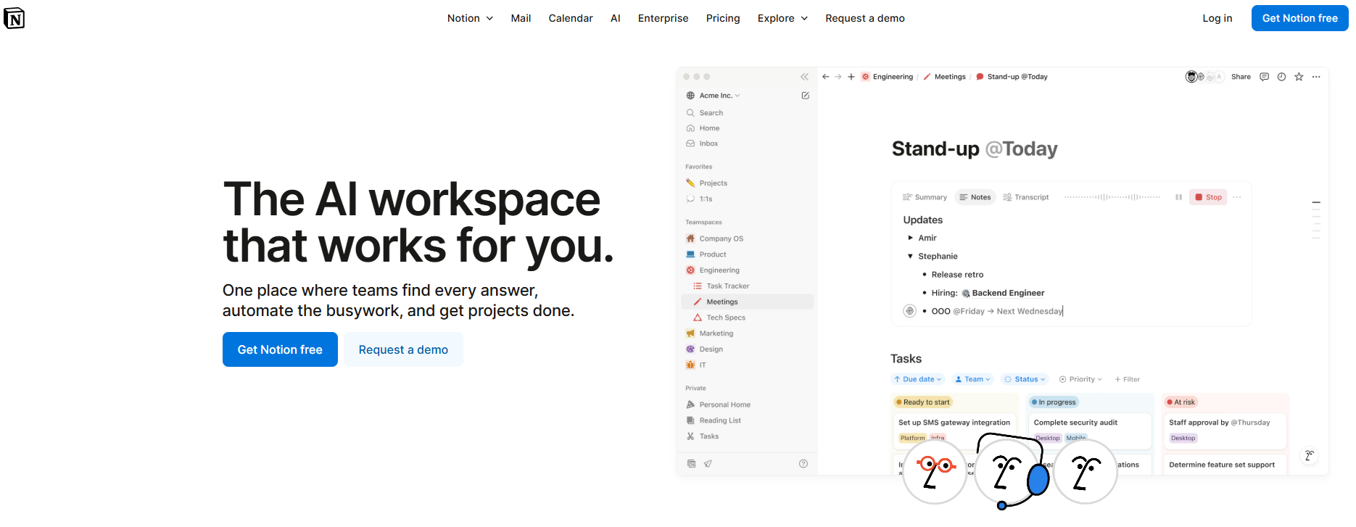Open the Explore dropdown in top navigation
The height and width of the screenshot is (527, 1356).
782,18
